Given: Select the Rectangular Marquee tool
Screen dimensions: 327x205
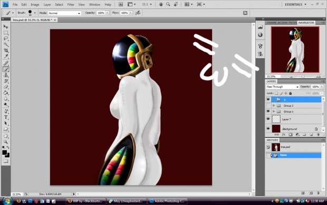Looking at the screenshot, I should click(x=6, y=33).
